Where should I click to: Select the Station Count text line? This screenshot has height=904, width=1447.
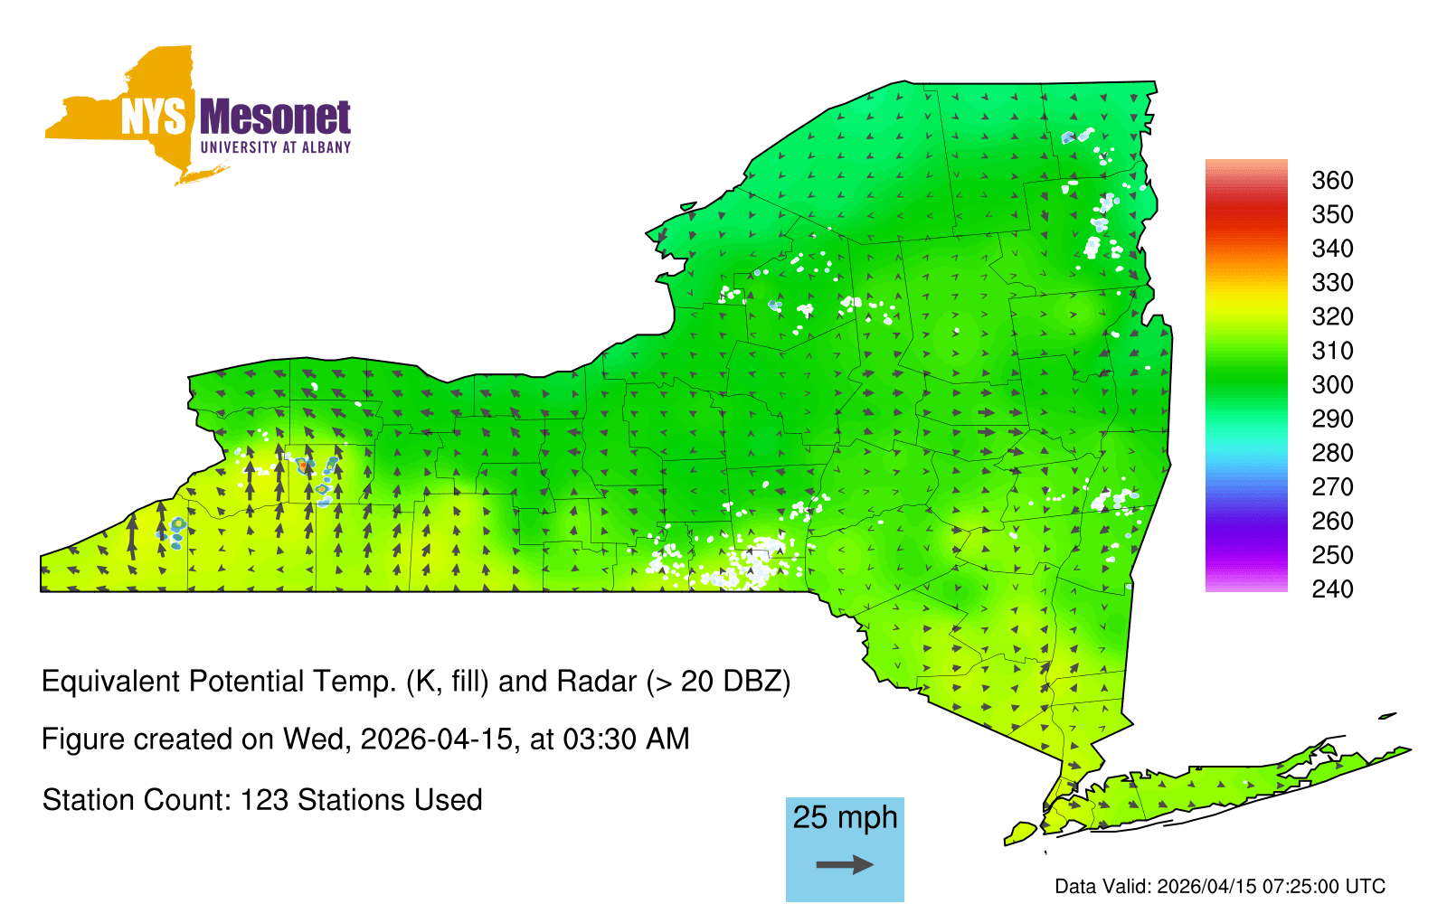tap(262, 800)
